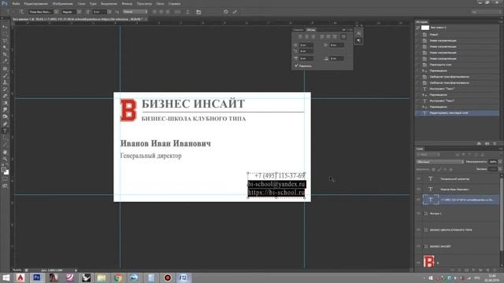Hide the 'Иванов Иван Иванович' layer
Image resolution: width=504 pixels, height=283 pixels.
[x=418, y=189]
